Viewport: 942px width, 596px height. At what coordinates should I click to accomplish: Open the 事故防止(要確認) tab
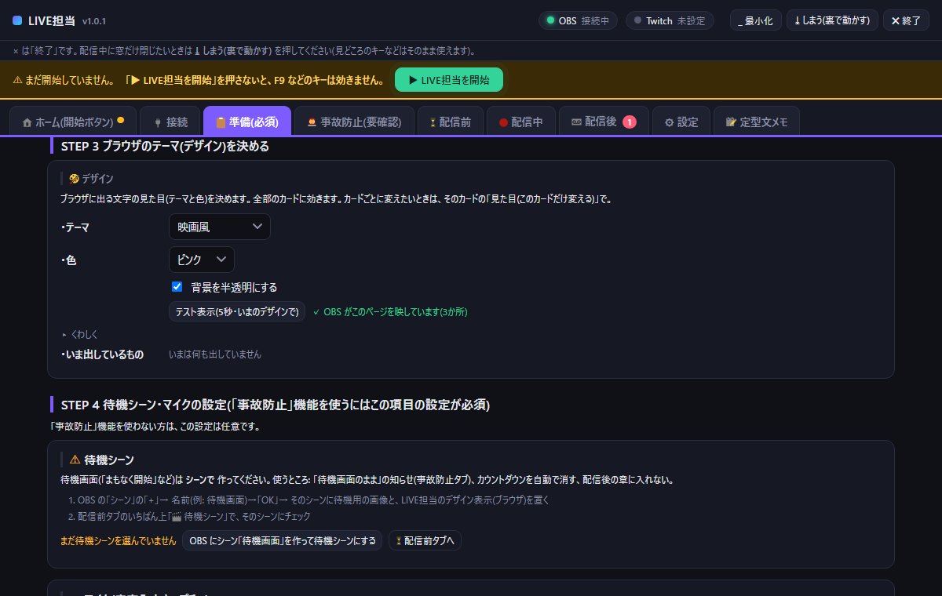(x=354, y=122)
